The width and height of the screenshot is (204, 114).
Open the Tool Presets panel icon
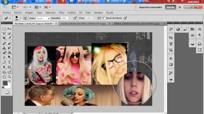171,73
